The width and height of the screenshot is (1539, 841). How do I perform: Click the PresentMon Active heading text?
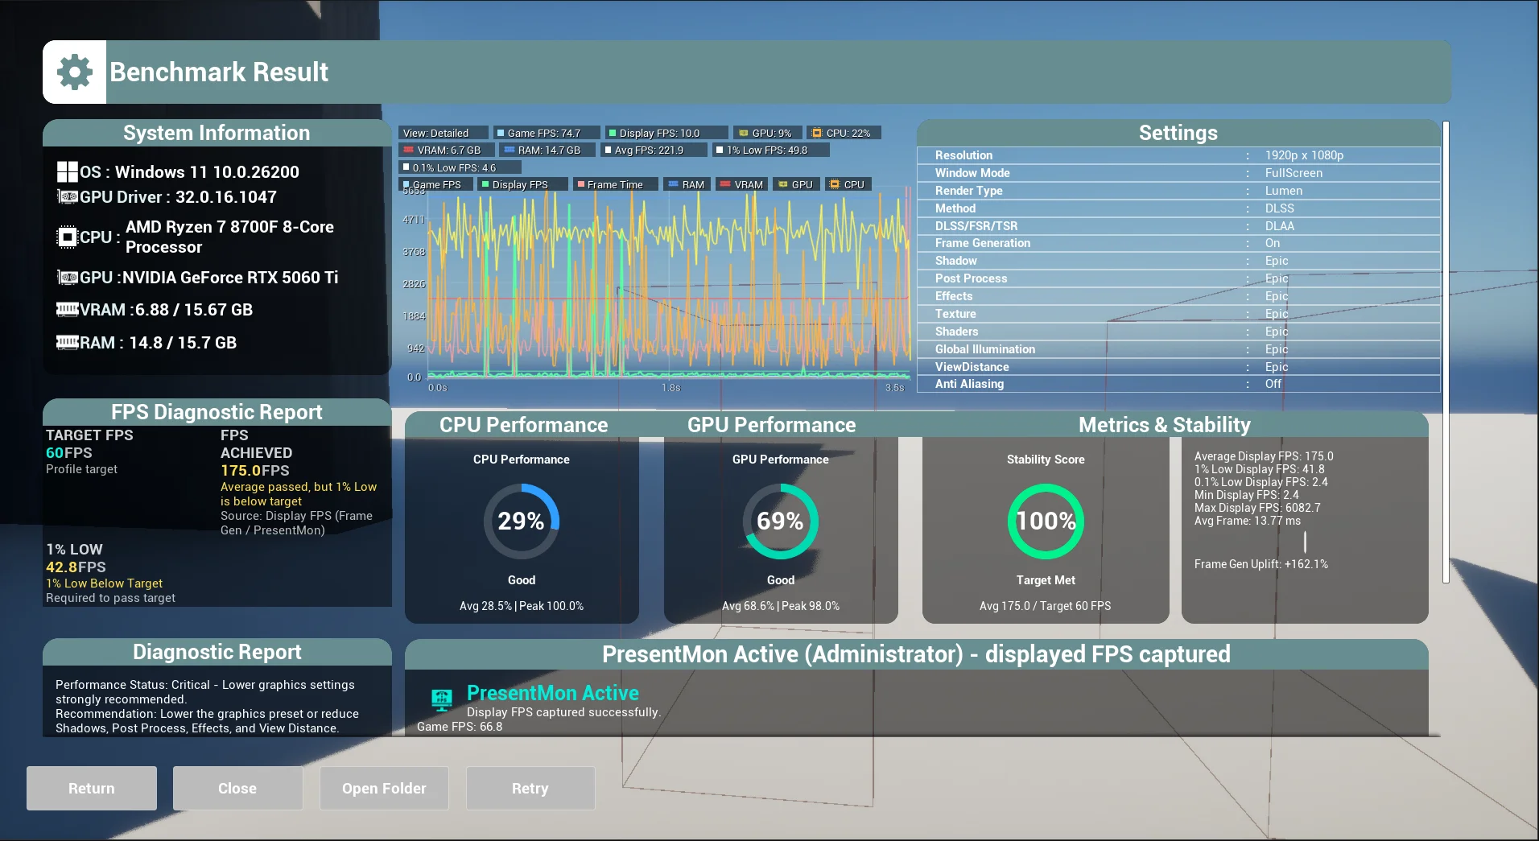click(553, 693)
